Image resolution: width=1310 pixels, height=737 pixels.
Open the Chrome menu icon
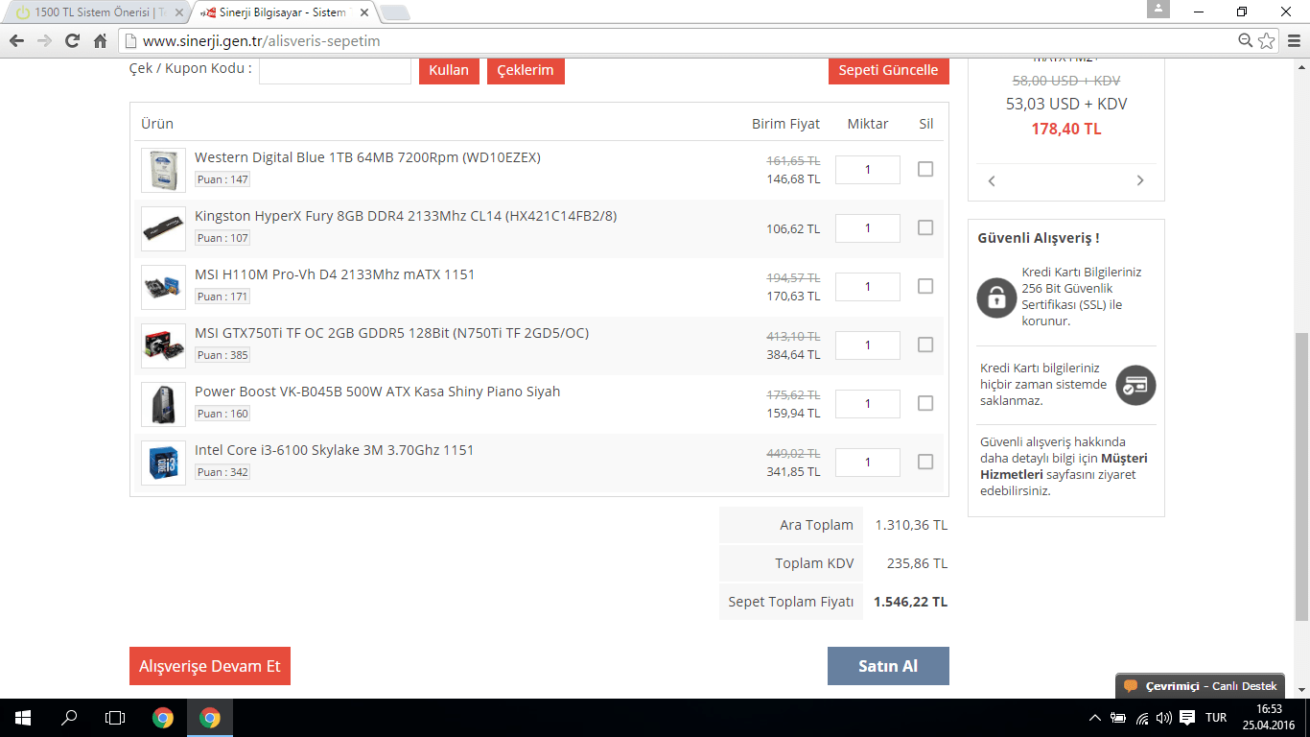(x=1292, y=40)
